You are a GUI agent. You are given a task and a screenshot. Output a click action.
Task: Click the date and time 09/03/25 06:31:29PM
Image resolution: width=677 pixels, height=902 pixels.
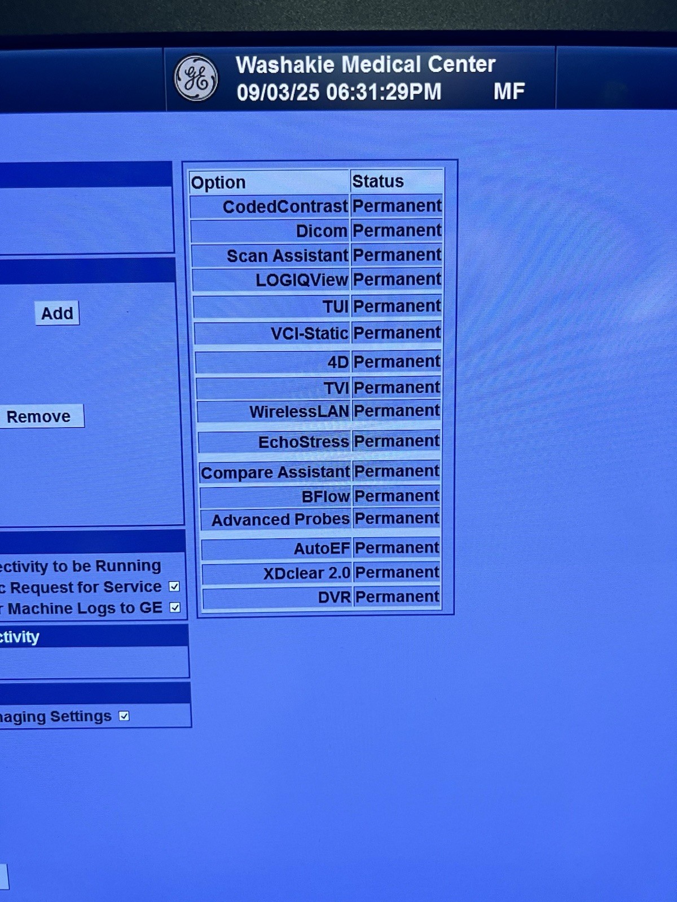coord(339,92)
